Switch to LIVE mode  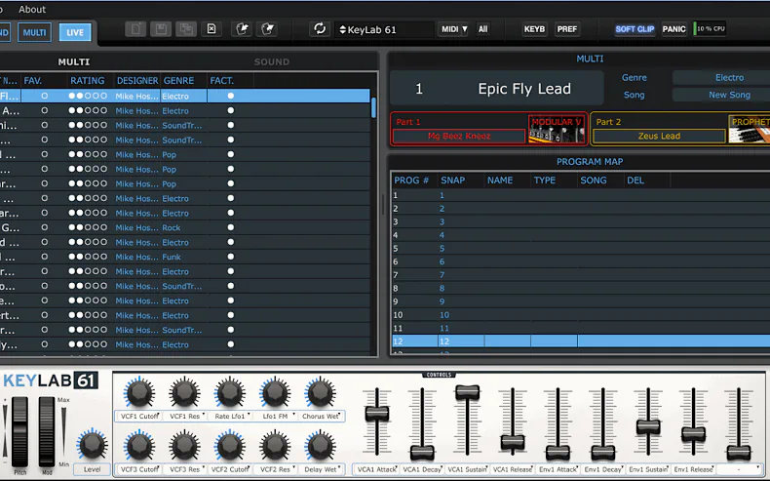(x=75, y=32)
